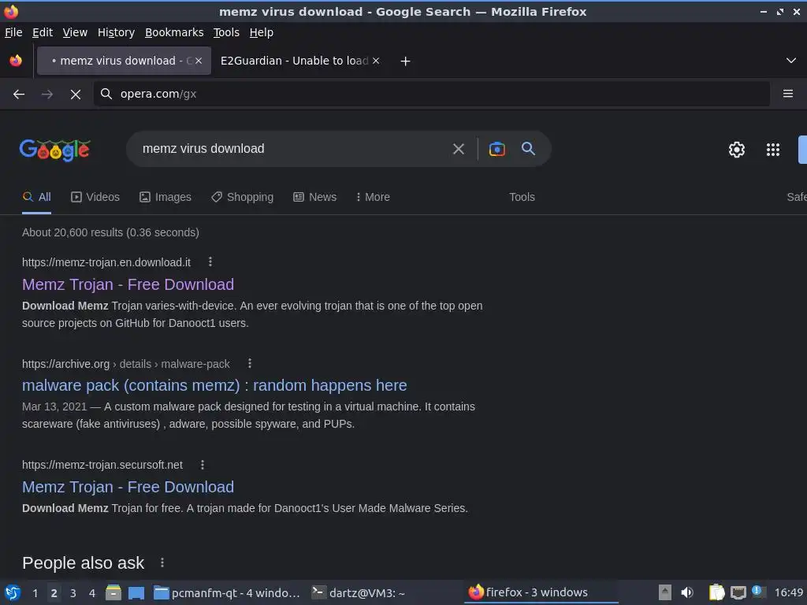Stop page loading with the X button

pos(75,95)
